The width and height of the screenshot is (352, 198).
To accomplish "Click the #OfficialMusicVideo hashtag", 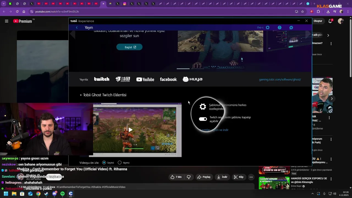I will 114,187.
